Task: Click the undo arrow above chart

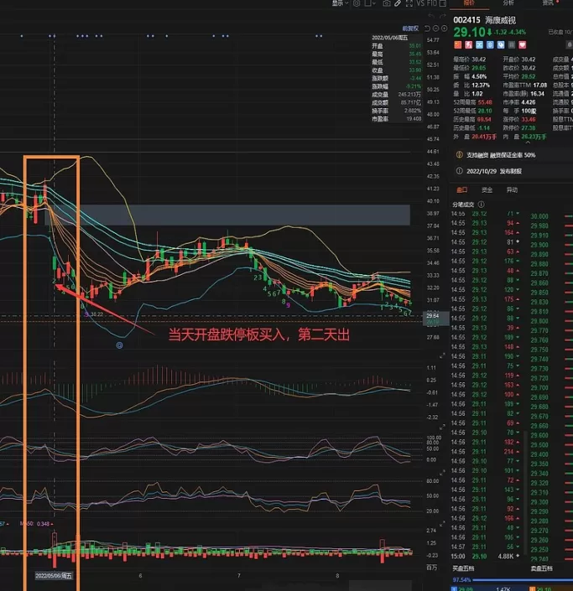Action: 431,16
